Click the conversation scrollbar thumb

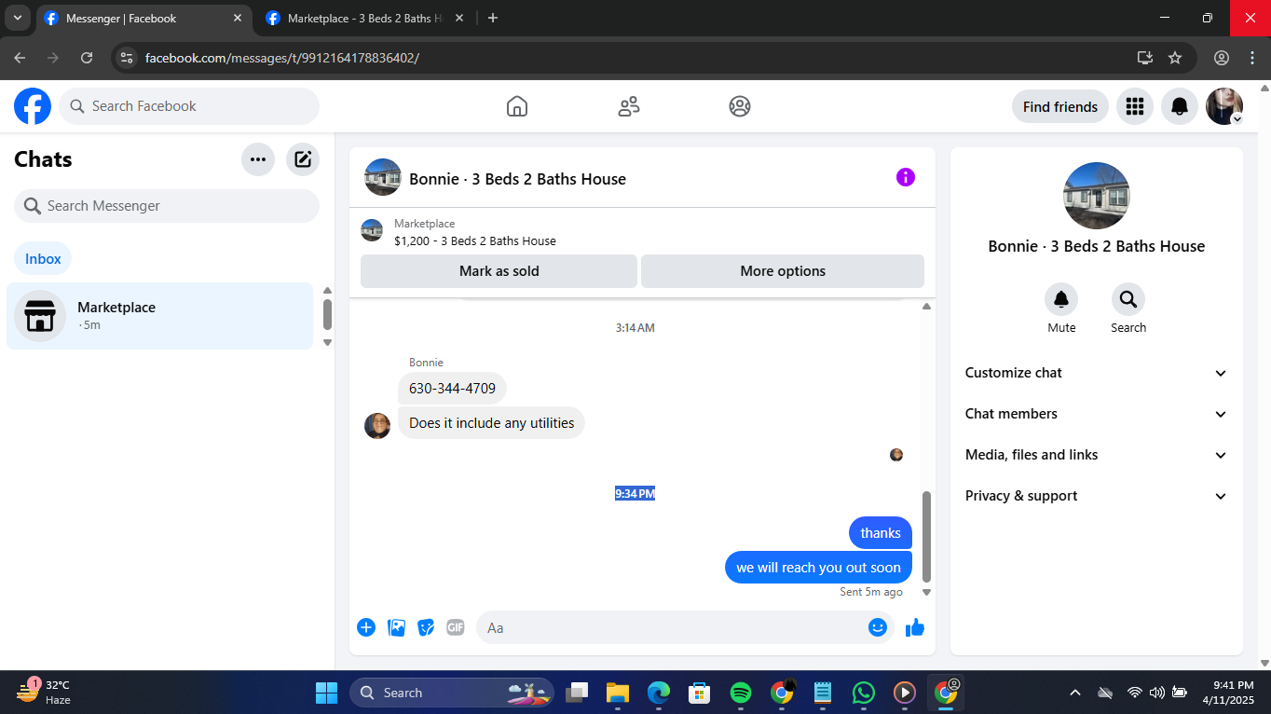click(926, 538)
